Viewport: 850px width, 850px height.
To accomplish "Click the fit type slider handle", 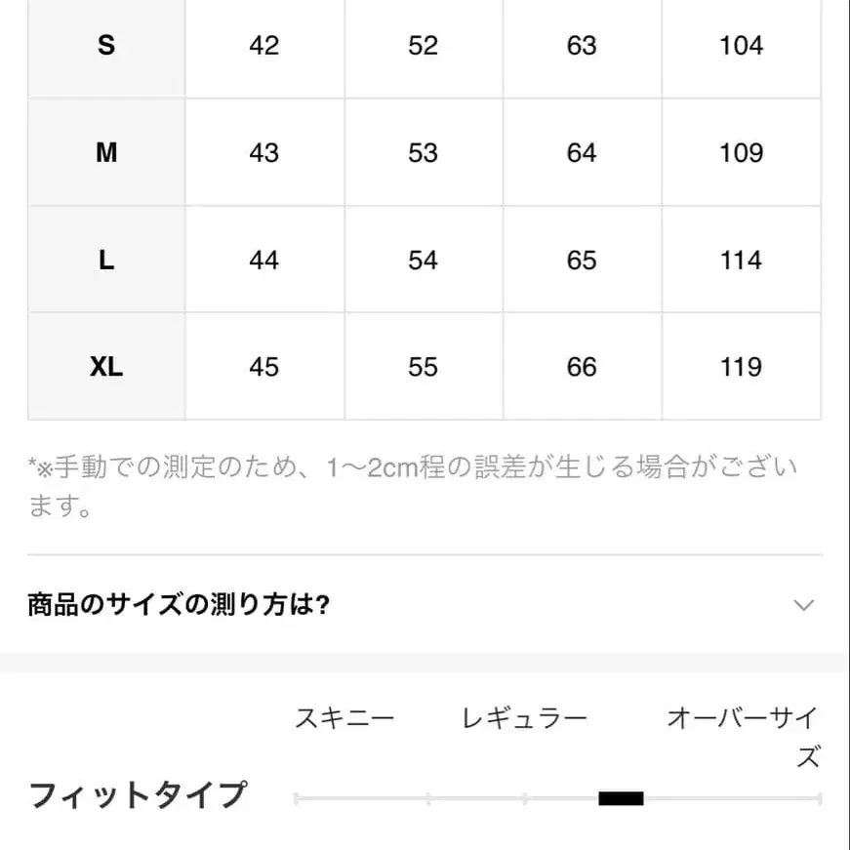I will pyautogui.click(x=620, y=798).
